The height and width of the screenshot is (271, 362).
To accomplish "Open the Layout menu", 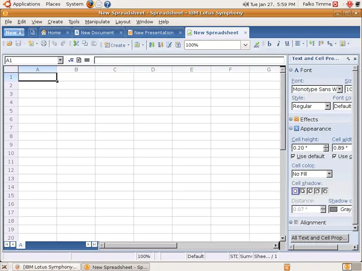I will 123,22.
